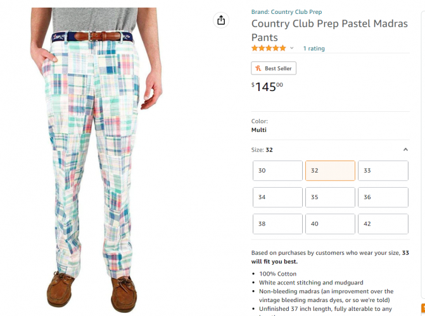Viewport: 425px width, 316px height.
Task: Open the rating dropdown chevron beside the stars
Action: [x=292, y=48]
